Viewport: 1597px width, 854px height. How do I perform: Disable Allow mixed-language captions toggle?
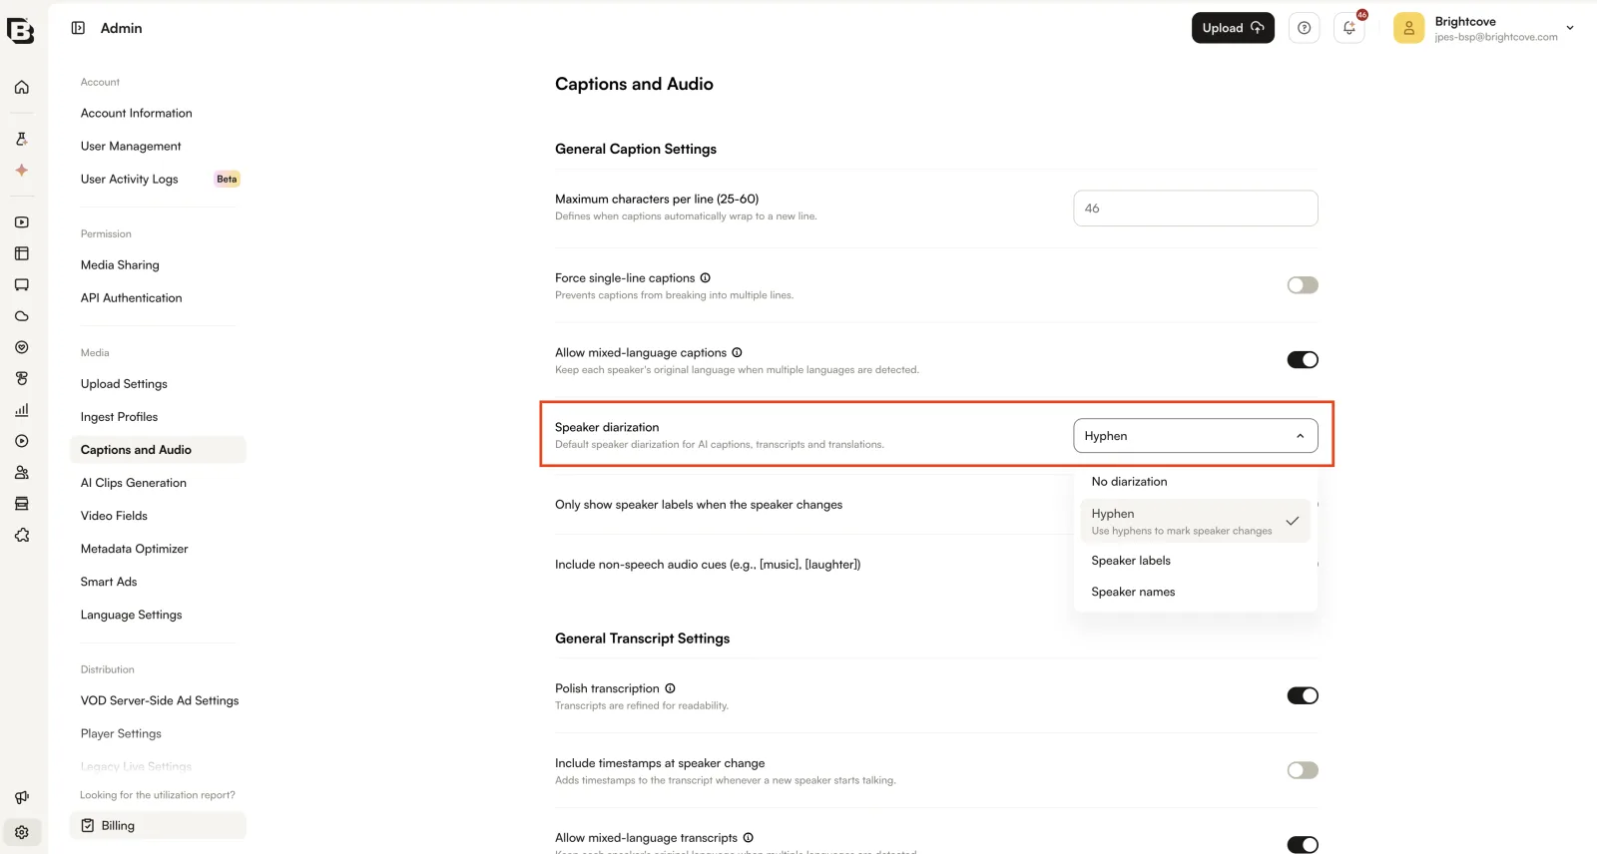tap(1303, 360)
